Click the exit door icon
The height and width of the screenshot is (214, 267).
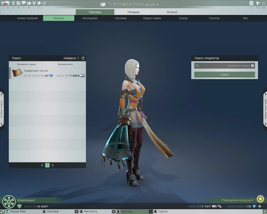[x=258, y=3]
